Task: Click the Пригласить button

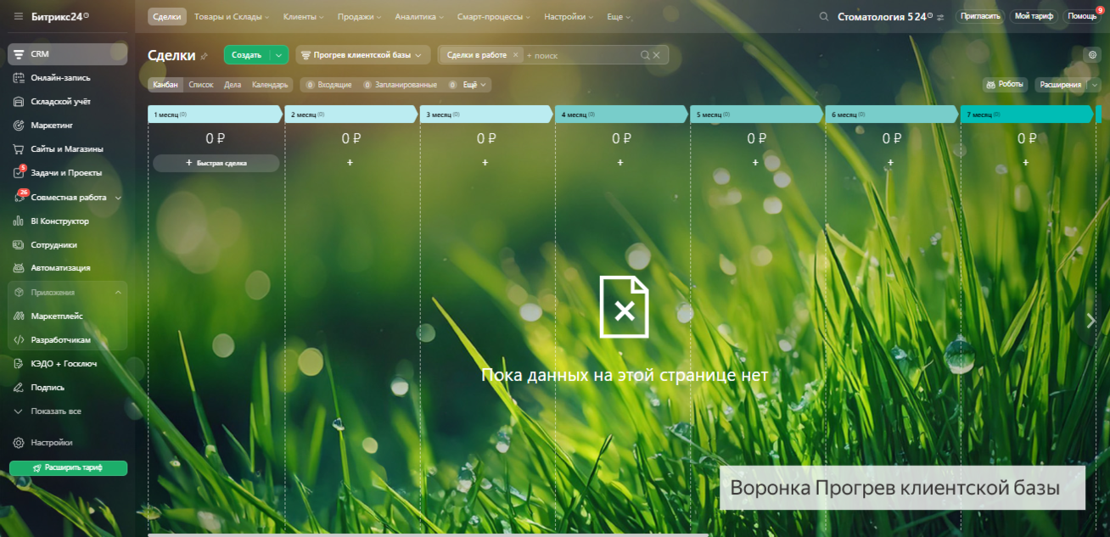Action: (980, 16)
